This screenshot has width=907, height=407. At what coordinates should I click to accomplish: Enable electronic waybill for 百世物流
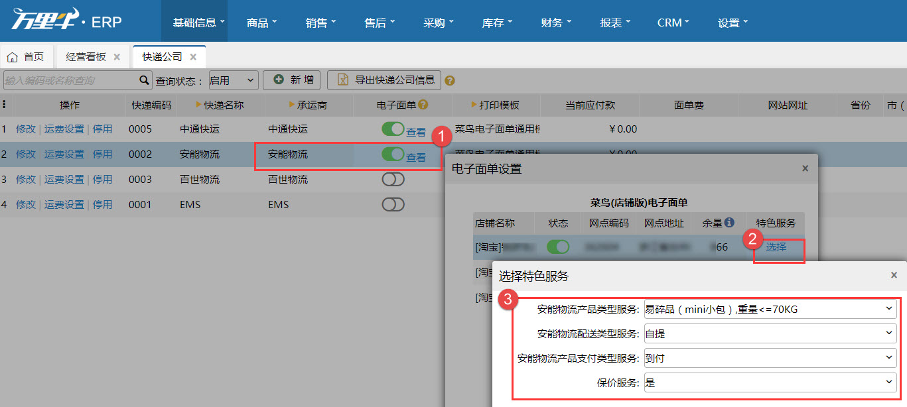tap(393, 179)
